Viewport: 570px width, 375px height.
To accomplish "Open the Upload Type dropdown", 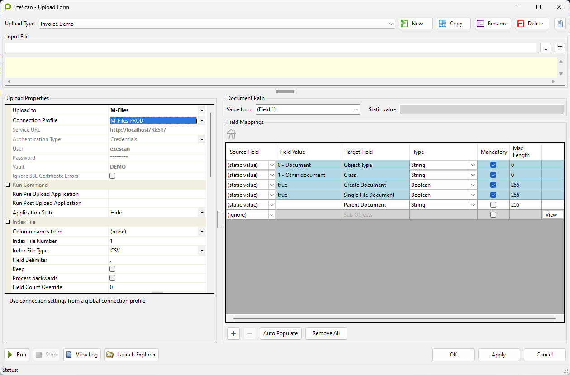I will pos(392,24).
